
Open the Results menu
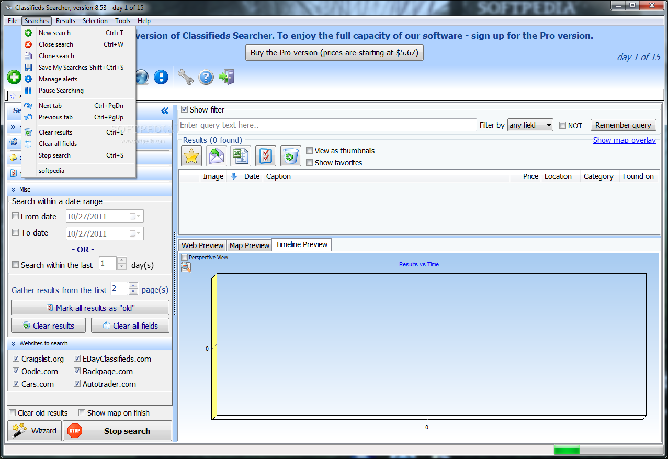click(x=66, y=21)
